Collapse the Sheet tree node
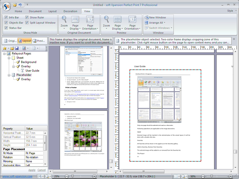The height and width of the screenshot is (179, 239). tap(9, 58)
